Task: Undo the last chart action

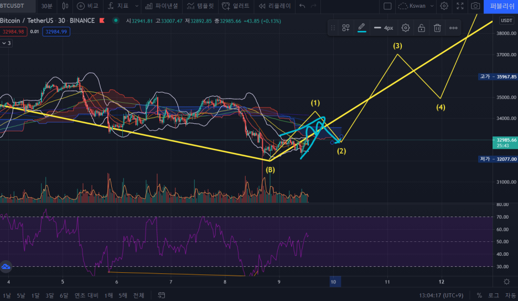Action: 302,6
